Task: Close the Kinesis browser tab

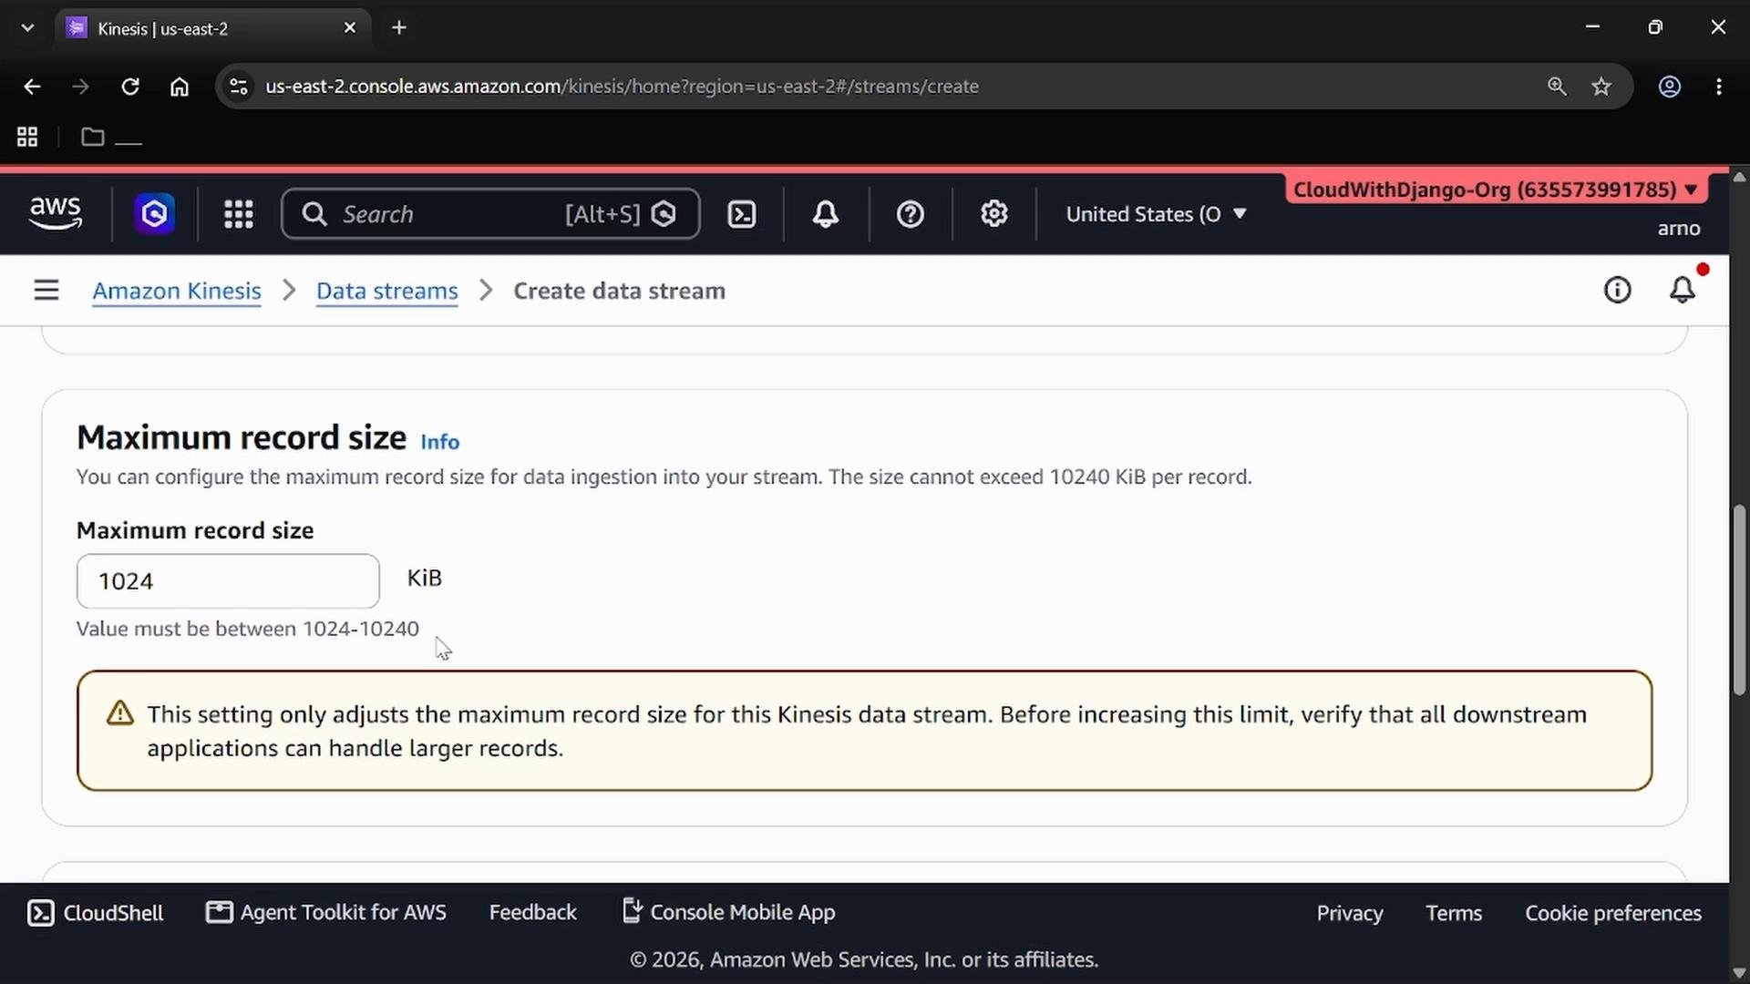Action: [x=350, y=28]
